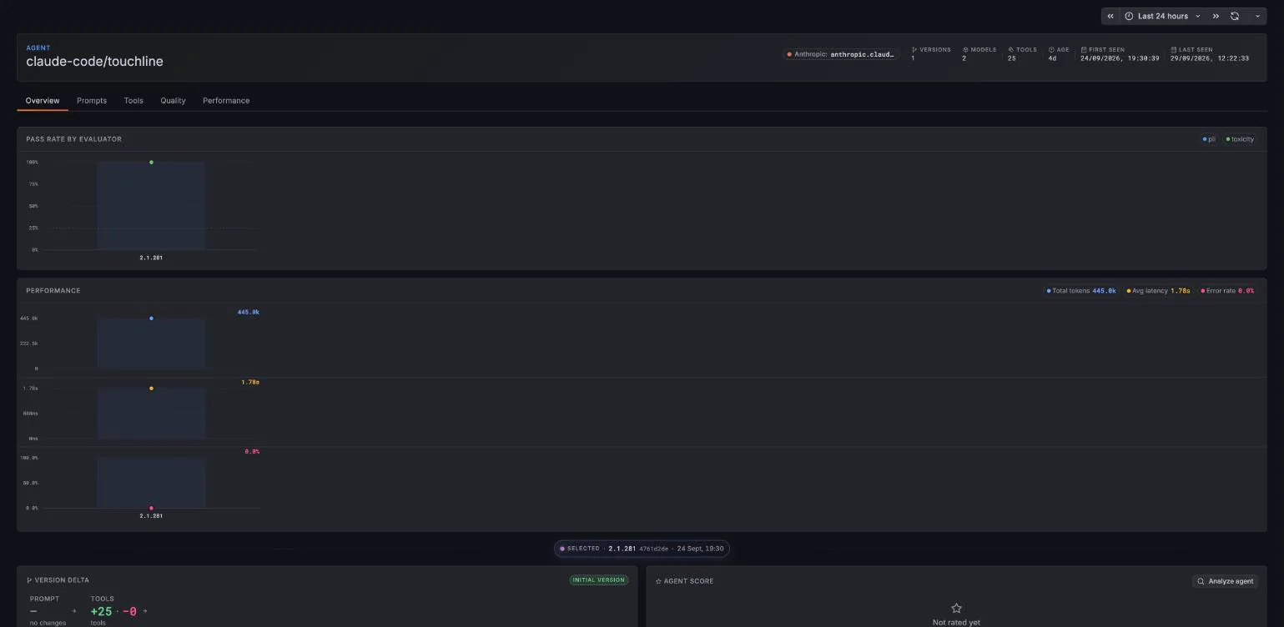Advance to the next time range
Viewport: 1284px width, 627px height.
(1216, 16)
